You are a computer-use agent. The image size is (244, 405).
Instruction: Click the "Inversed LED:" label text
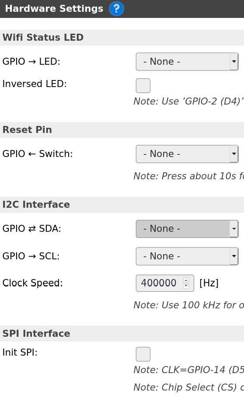(x=35, y=84)
